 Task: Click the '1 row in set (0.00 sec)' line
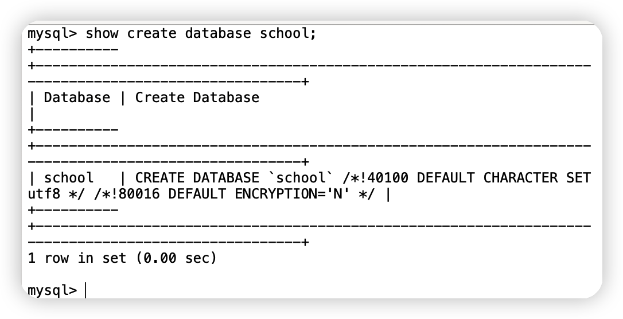click(x=122, y=258)
